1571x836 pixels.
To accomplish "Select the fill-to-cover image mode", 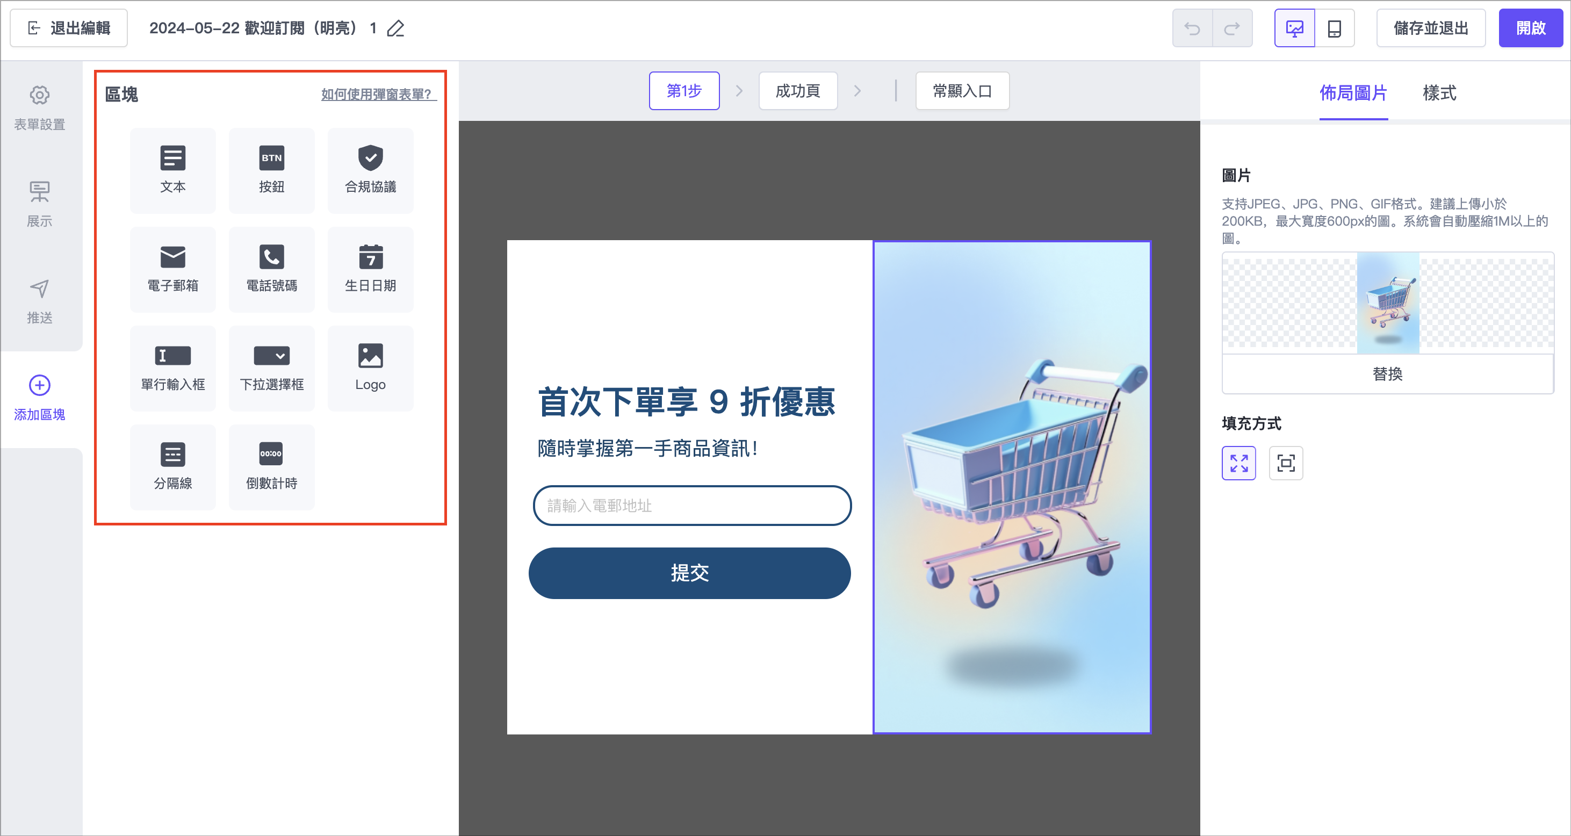I will [x=1238, y=463].
